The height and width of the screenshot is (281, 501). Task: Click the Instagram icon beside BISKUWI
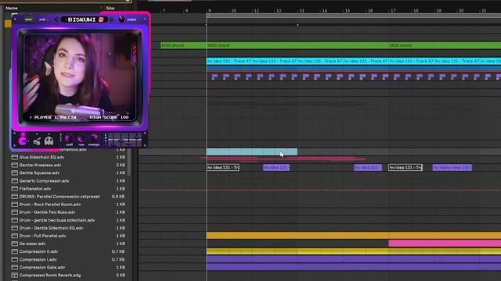click(101, 20)
